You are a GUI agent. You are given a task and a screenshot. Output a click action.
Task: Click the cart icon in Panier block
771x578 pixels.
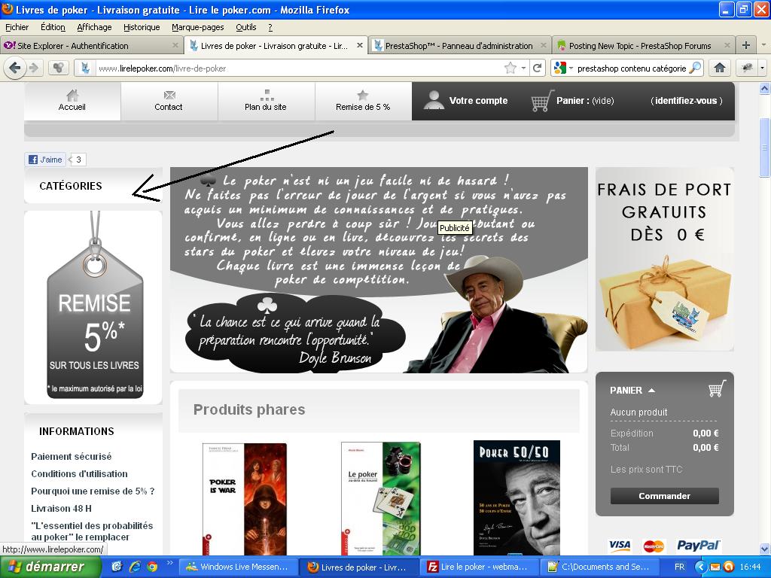click(717, 389)
